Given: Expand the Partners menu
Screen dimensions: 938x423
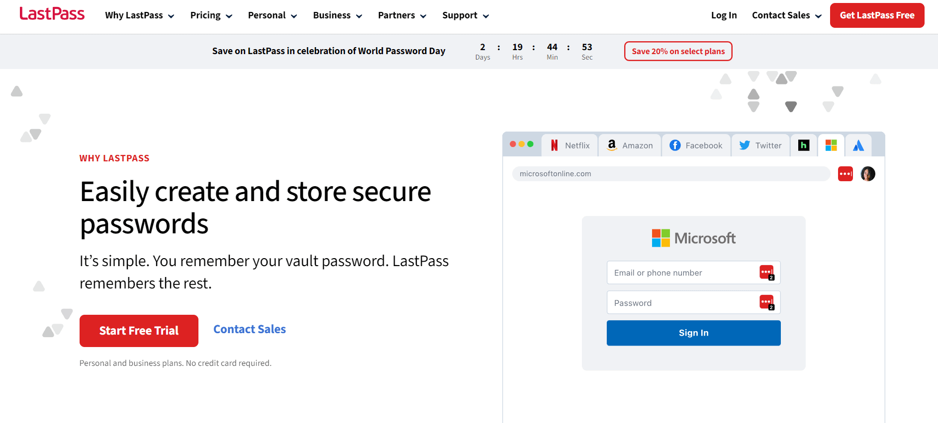Looking at the screenshot, I should pyautogui.click(x=402, y=15).
